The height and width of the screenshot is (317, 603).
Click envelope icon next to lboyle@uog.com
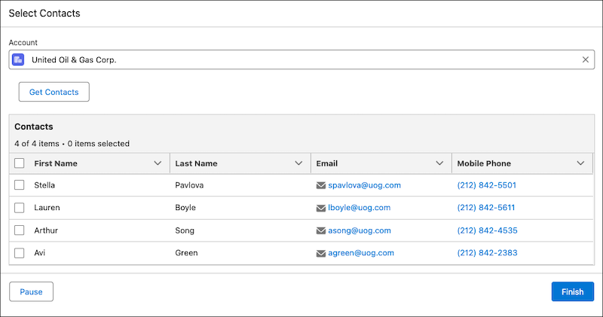click(x=321, y=208)
